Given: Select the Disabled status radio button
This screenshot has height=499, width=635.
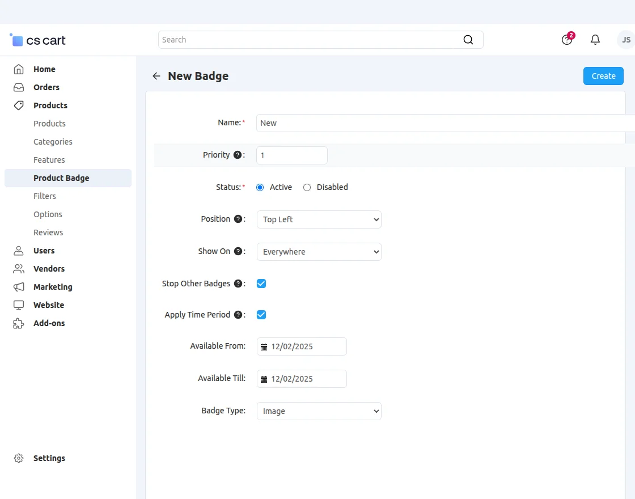Looking at the screenshot, I should click(x=307, y=187).
